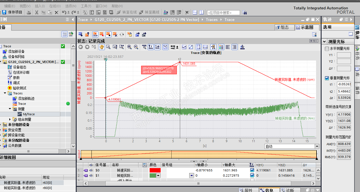
Task: Expand the 组合测量 tree node
Action: coord(10,119)
